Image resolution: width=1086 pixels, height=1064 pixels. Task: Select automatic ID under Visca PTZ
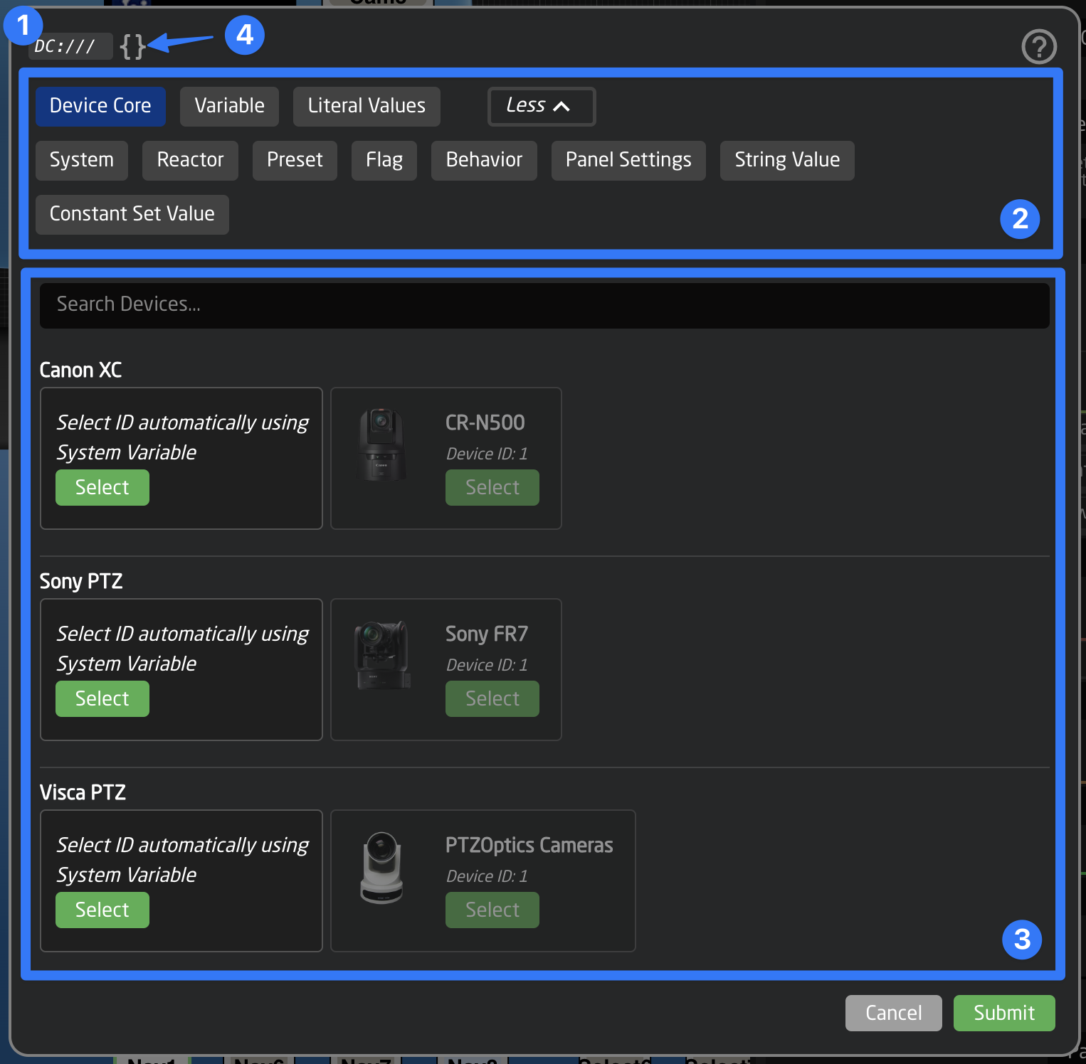[x=102, y=910]
